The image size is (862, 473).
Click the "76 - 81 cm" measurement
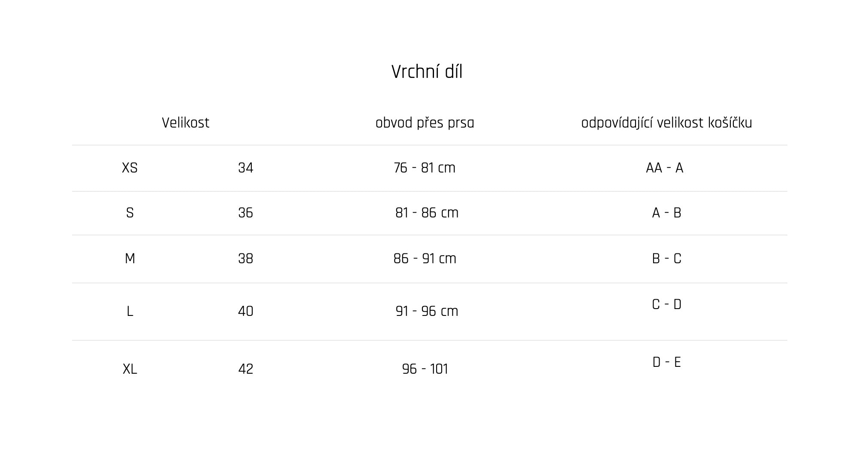coord(425,168)
